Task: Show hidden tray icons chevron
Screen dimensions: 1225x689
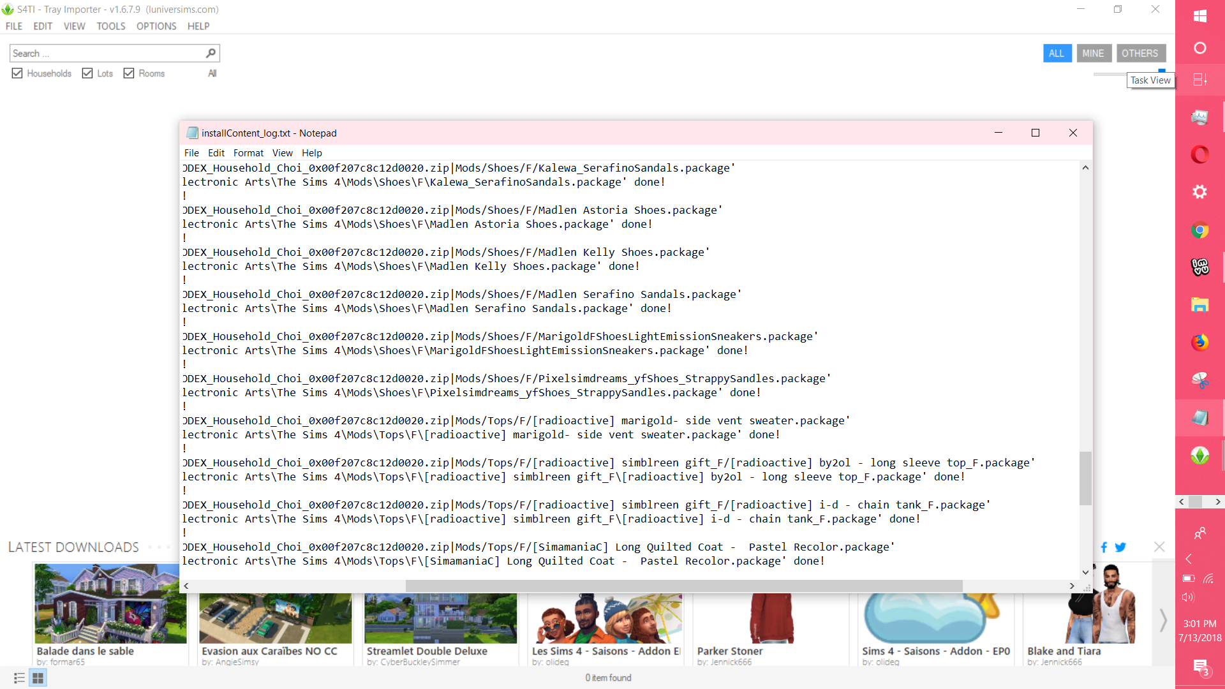Action: 1189,559
